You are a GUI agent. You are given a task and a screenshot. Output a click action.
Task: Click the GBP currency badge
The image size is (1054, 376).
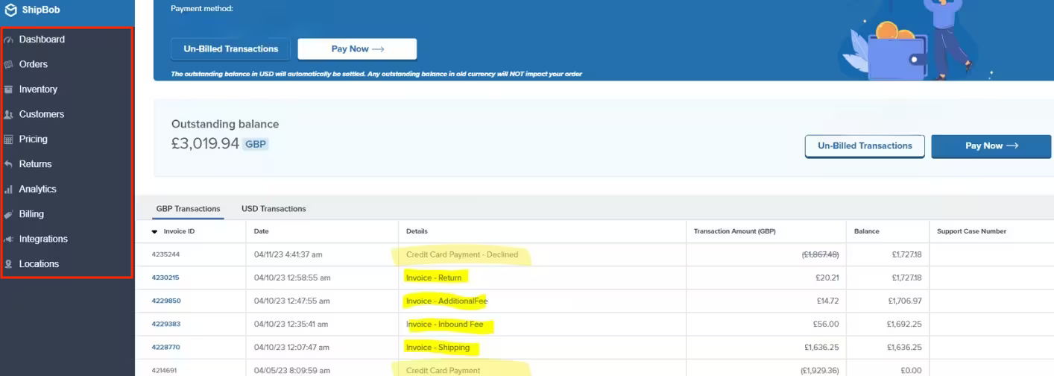[256, 144]
